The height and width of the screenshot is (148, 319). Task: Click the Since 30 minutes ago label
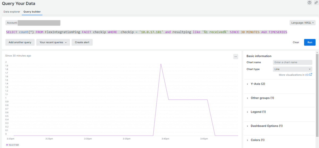click(x=18, y=56)
